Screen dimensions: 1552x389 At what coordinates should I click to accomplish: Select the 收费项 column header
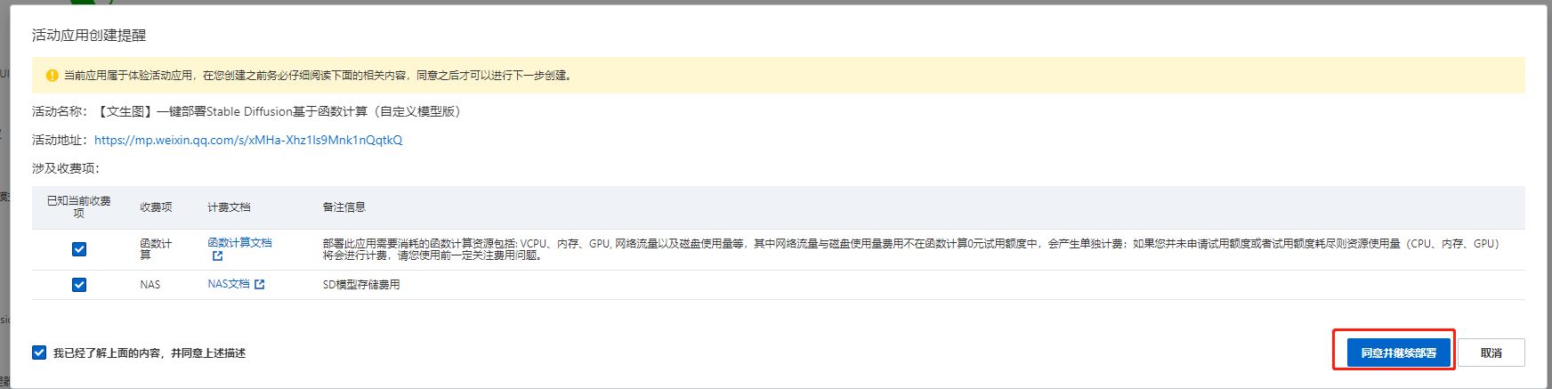[x=156, y=207]
